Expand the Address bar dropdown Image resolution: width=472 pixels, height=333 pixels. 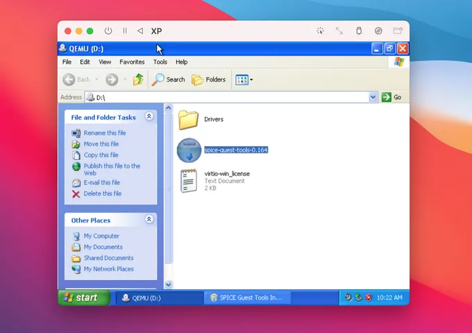click(373, 97)
